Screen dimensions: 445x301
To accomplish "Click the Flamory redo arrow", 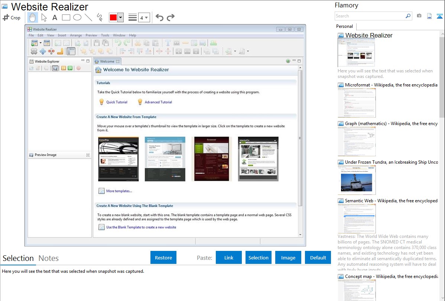I will (170, 17).
